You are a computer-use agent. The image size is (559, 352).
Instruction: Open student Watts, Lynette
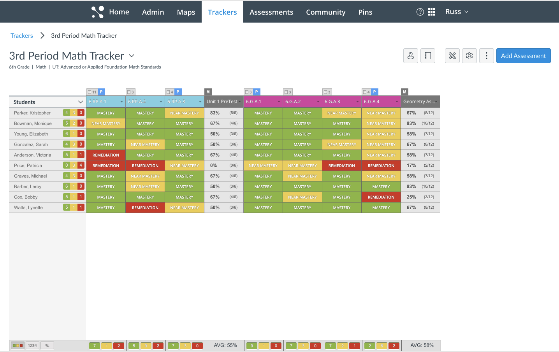pyautogui.click(x=28, y=208)
